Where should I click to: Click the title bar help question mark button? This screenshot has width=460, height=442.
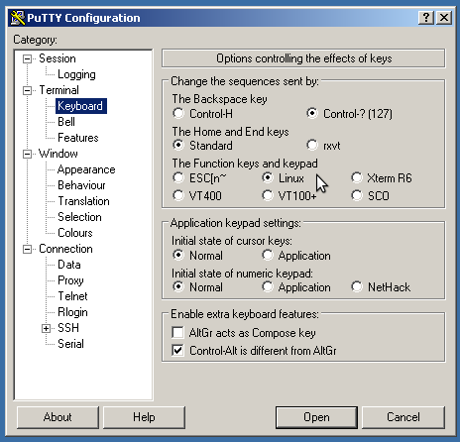[x=426, y=17]
